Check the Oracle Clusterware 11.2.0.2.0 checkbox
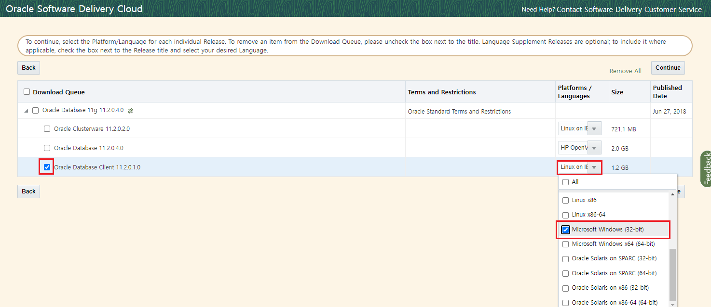The image size is (711, 307). tap(47, 128)
